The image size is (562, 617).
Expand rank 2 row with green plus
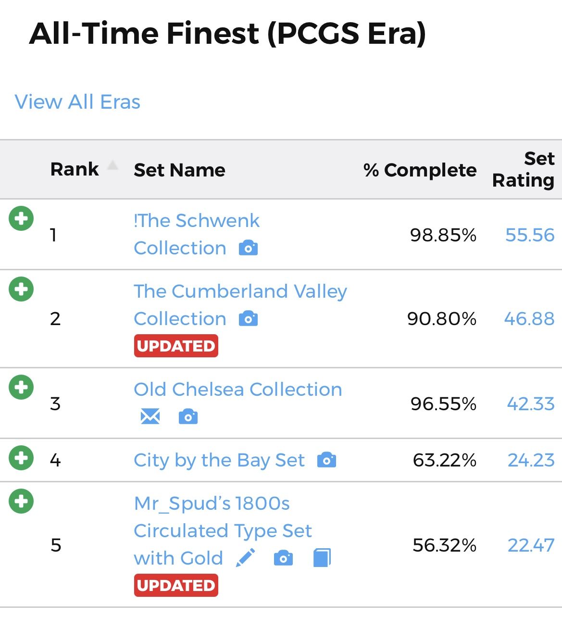21,289
